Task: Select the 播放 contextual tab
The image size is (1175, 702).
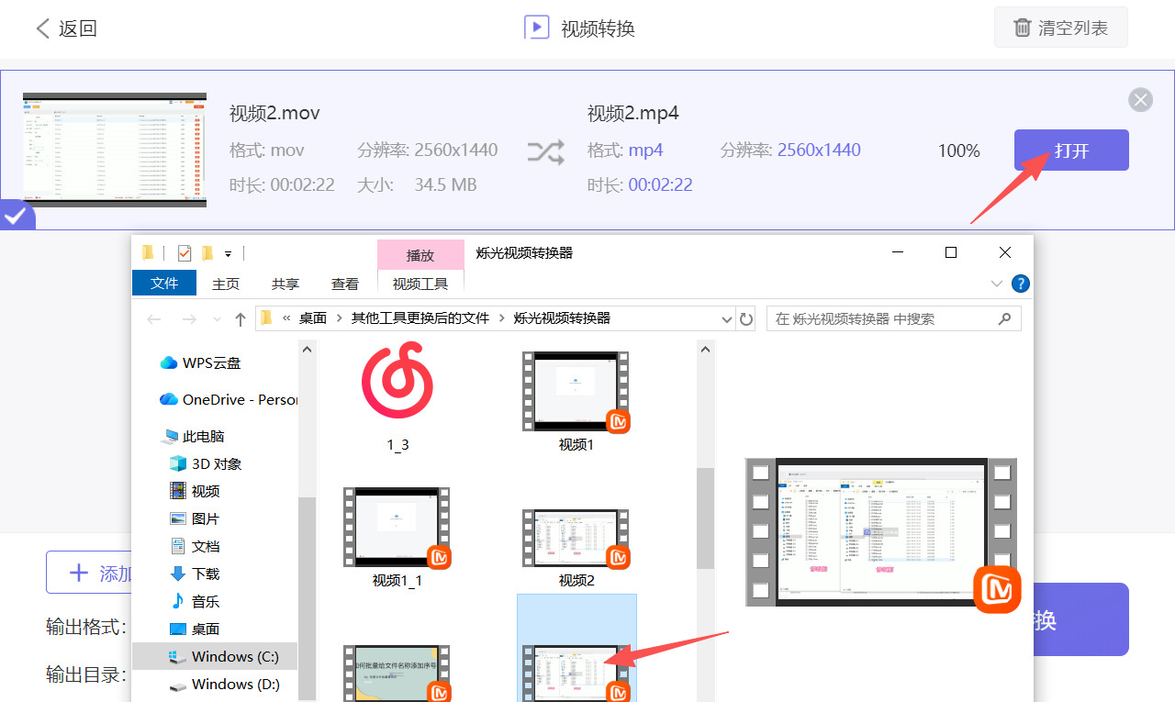Action: [x=420, y=255]
